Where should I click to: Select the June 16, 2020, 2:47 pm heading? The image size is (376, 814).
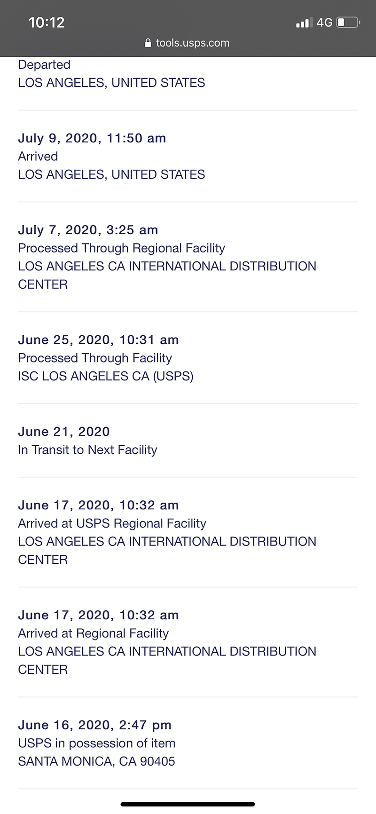(x=94, y=725)
